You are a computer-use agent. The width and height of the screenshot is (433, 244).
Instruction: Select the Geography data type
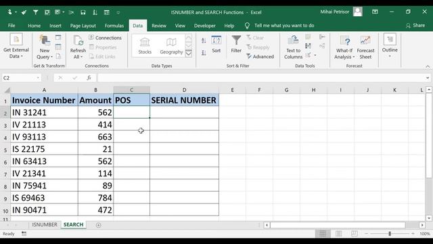coord(171,46)
